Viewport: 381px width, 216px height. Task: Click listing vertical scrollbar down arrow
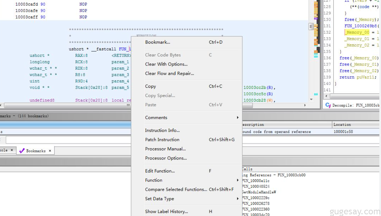pyautogui.click(x=311, y=100)
